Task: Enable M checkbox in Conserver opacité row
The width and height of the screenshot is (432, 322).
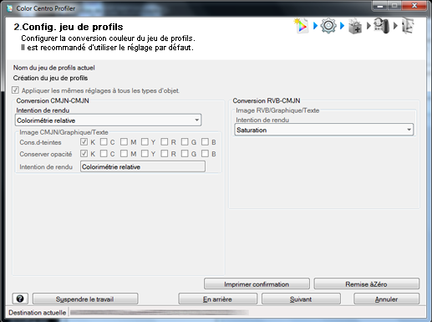Action: click(x=125, y=154)
